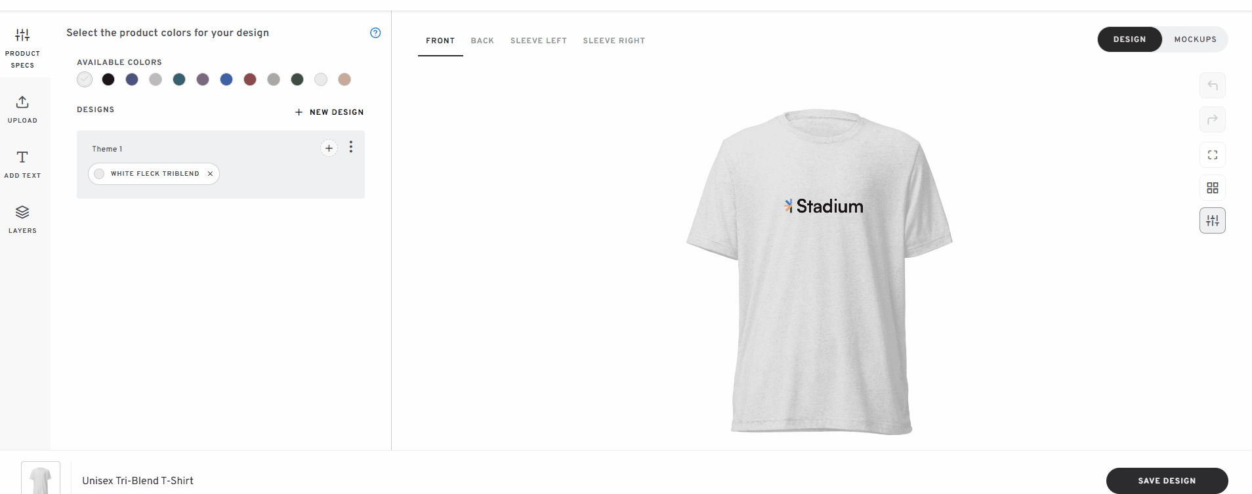1252x494 pixels.
Task: Open the Upload panel
Action: [22, 109]
